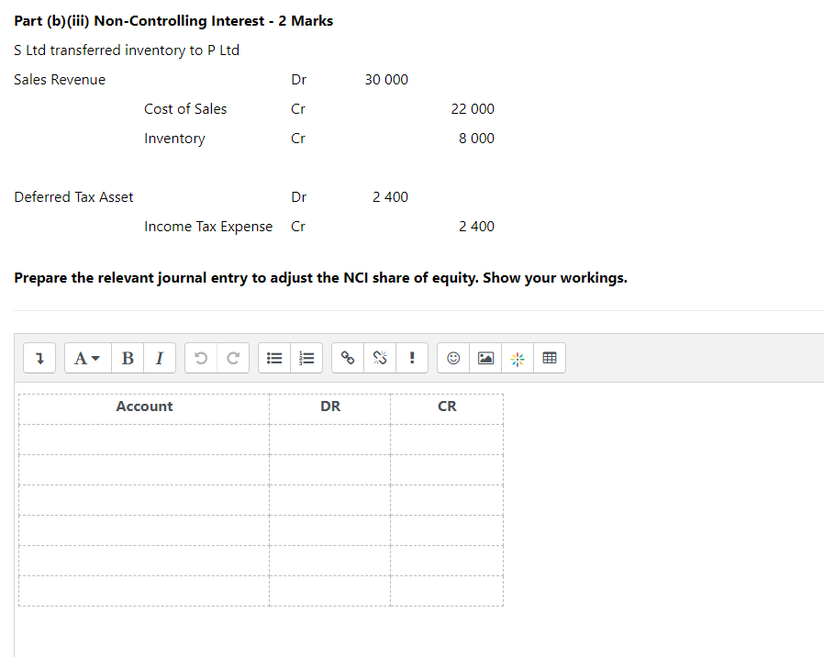Toggle bold formatting
This screenshot has width=824, height=657.
point(128,358)
